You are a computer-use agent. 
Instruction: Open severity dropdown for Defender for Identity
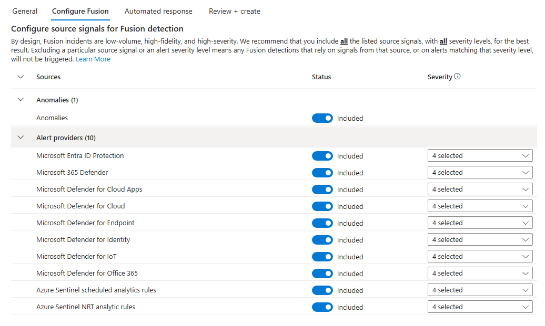480,240
